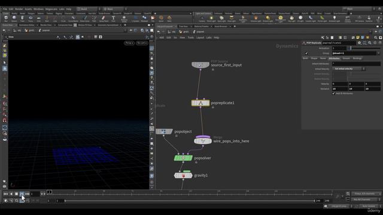Screen dimensions: 383x215
Task: Select the Grid shelf tool
Action: point(38,19)
